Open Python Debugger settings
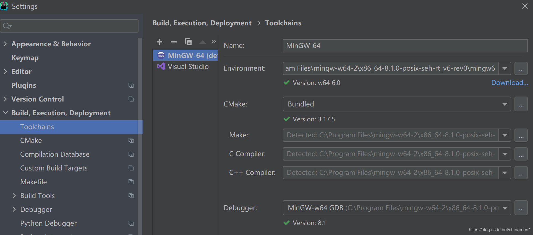The image size is (533, 235). [48, 223]
